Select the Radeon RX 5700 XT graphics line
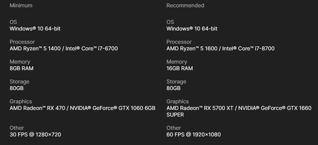318x145 pixels. pos(239,108)
